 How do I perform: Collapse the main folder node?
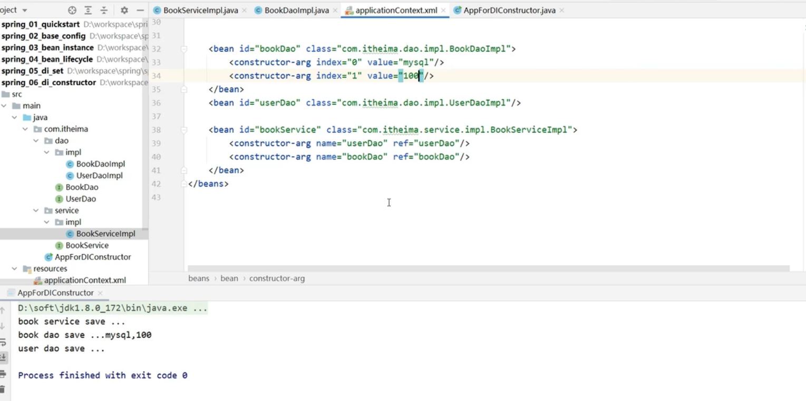tap(4, 106)
